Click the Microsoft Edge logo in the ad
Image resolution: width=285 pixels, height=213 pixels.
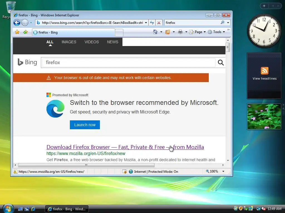[55, 108]
